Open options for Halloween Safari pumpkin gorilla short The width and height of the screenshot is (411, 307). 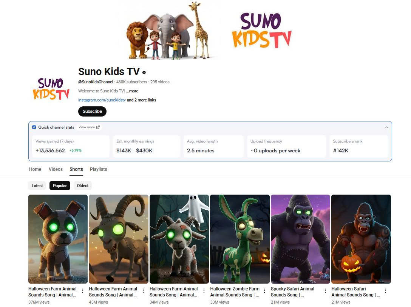pos(386,291)
